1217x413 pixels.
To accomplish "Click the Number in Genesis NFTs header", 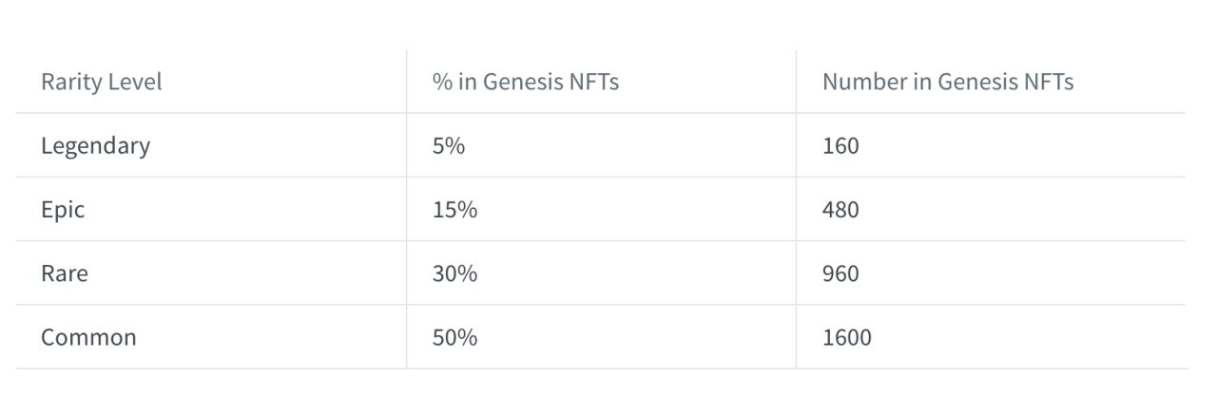I will click(947, 82).
